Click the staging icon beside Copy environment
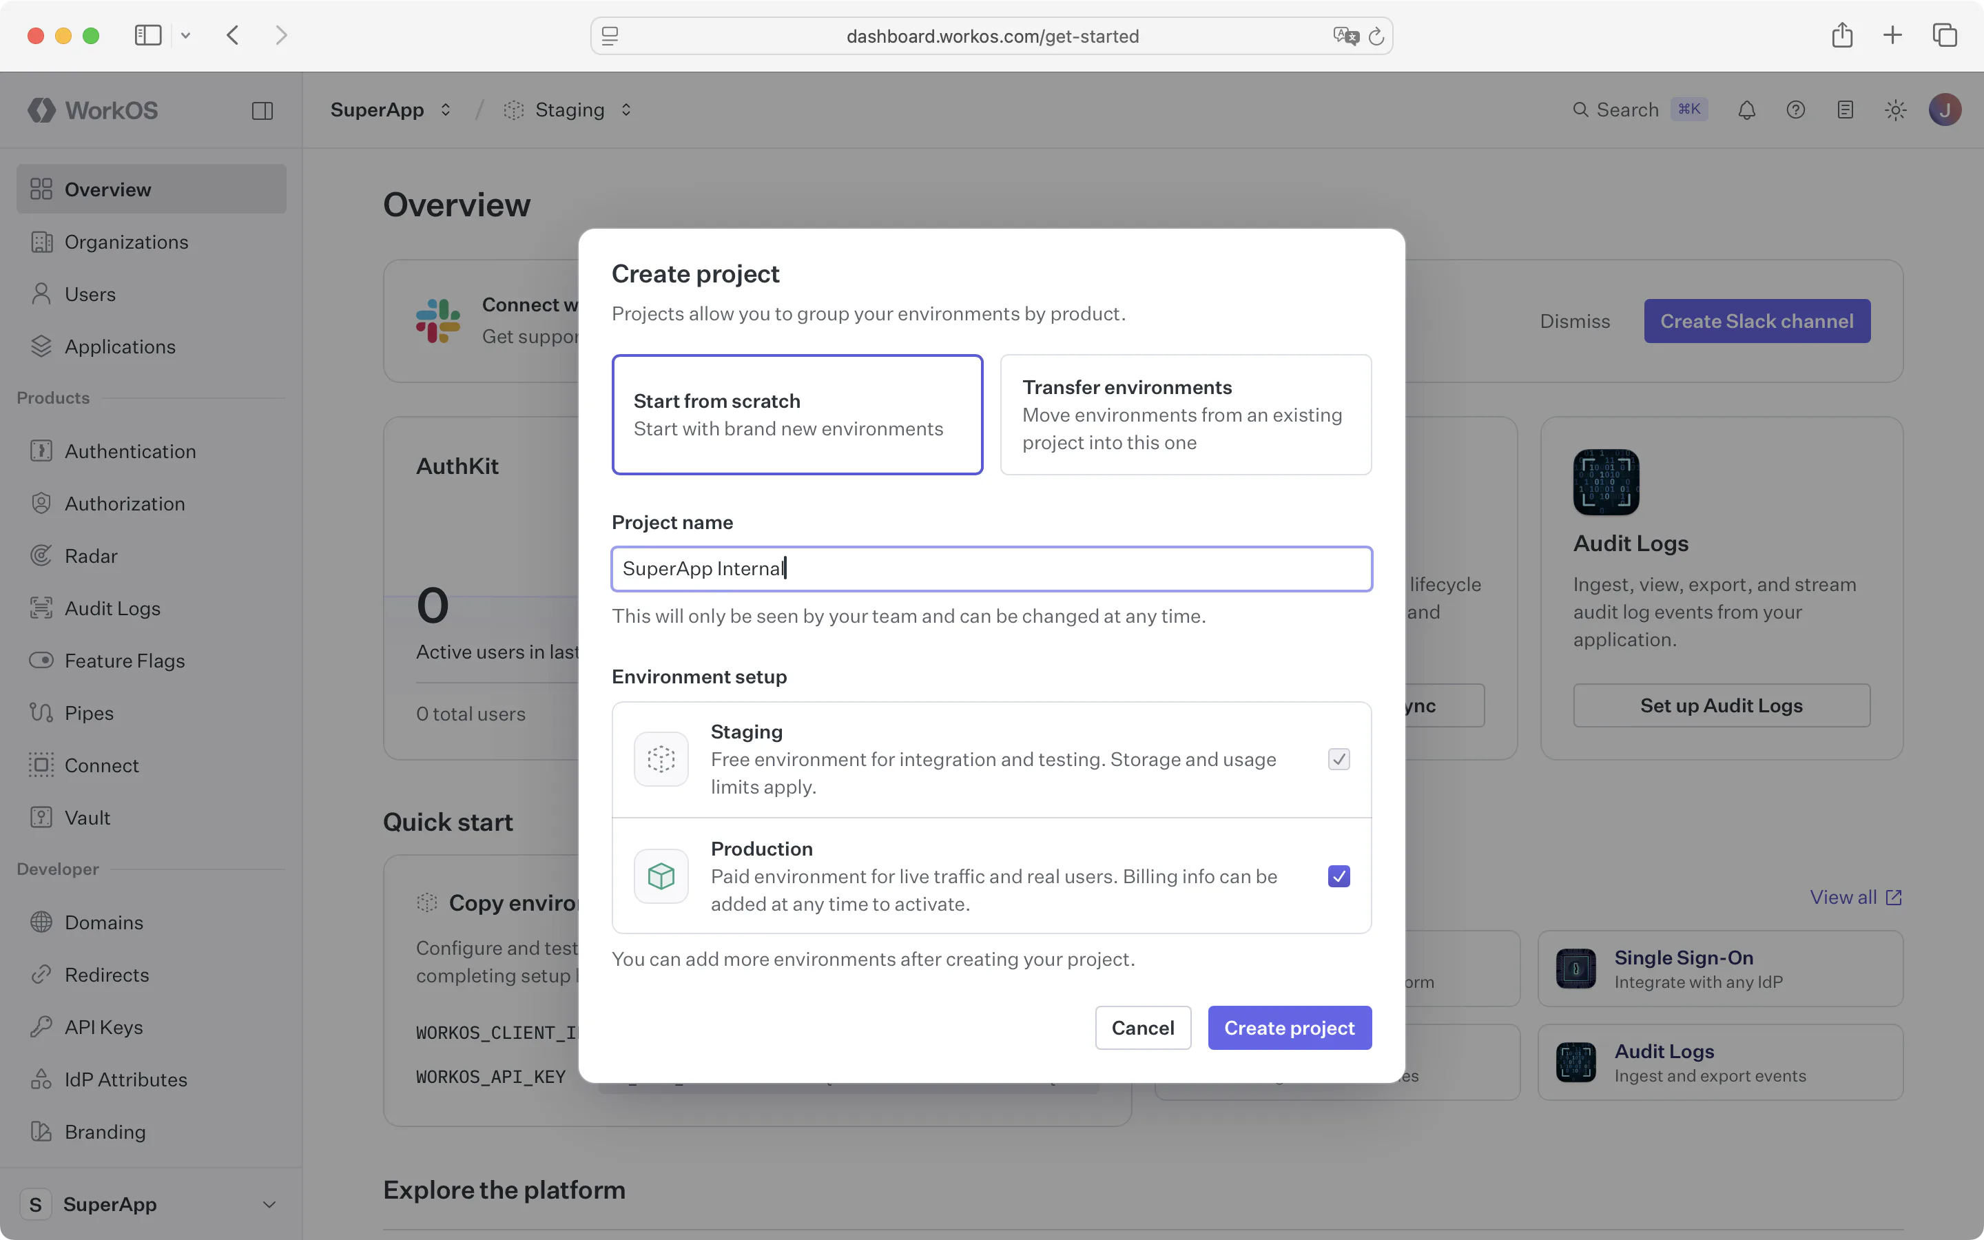This screenshot has height=1240, width=1984. (x=427, y=903)
